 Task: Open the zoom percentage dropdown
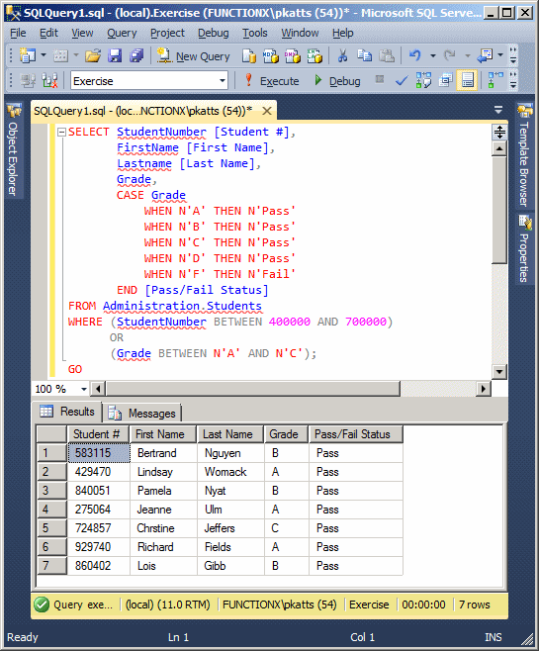(84, 389)
